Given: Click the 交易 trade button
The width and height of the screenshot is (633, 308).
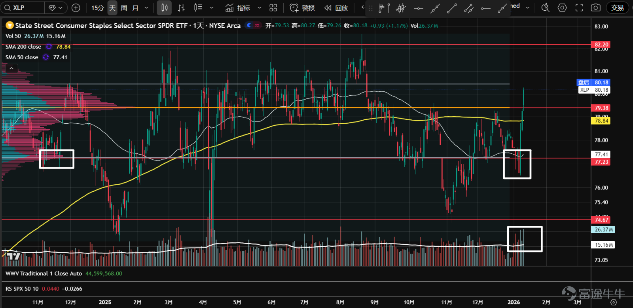Looking at the screenshot, I should pyautogui.click(x=618, y=8).
